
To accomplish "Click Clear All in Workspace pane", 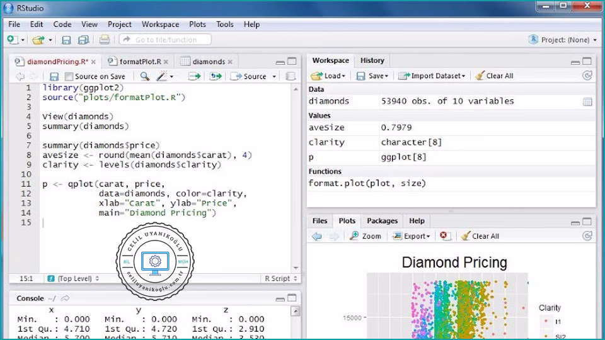I will 494,76.
